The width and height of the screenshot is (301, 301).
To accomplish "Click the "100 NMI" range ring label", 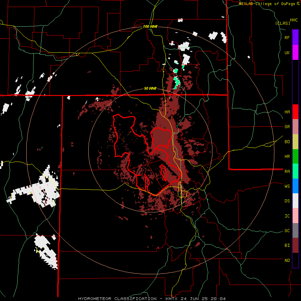I will point(150,26).
